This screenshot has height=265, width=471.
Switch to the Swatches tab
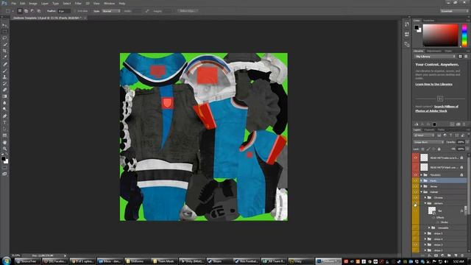(x=428, y=21)
